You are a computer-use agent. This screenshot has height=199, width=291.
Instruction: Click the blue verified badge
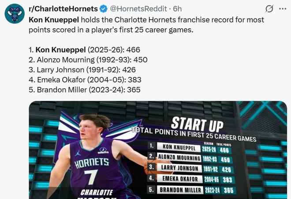coord(103,9)
